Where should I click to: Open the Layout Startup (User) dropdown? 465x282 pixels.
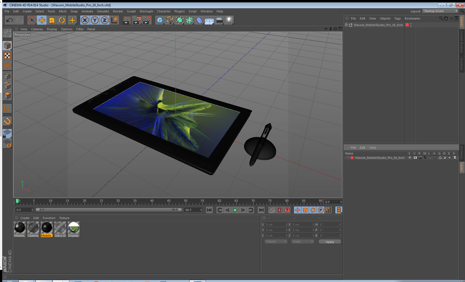(x=440, y=11)
